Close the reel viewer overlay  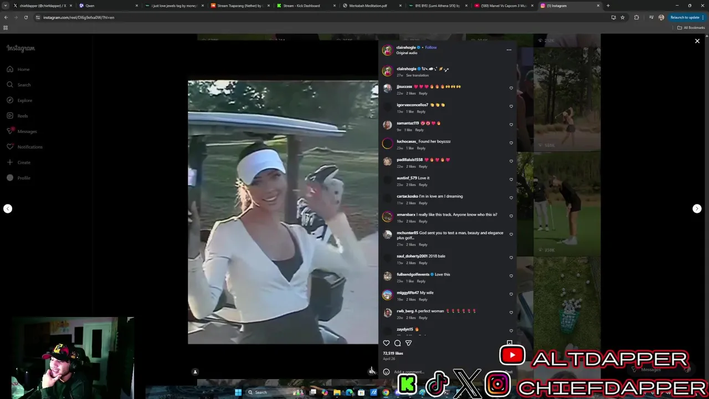point(697,41)
